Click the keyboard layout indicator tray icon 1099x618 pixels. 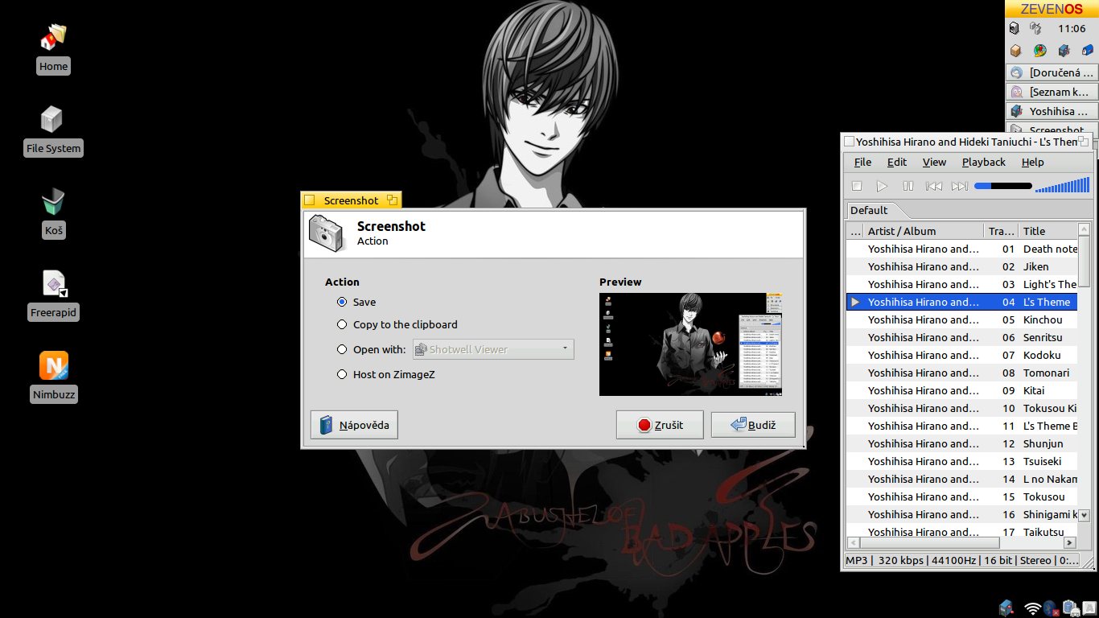click(1089, 608)
